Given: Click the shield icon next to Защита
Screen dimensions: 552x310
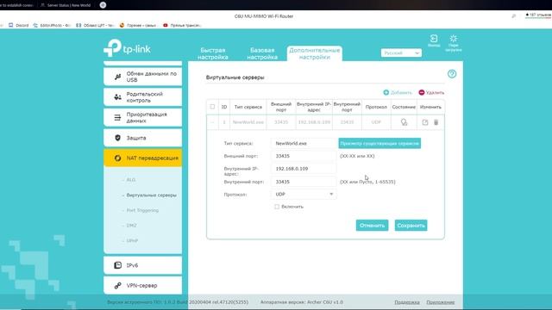Looking at the screenshot, I should point(117,138).
